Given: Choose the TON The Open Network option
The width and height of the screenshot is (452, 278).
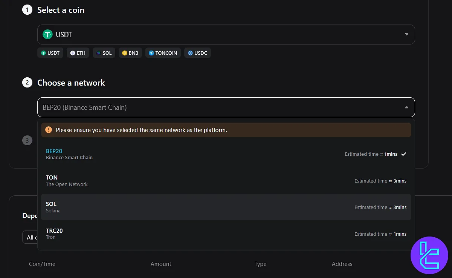Looking at the screenshot, I should click(226, 181).
